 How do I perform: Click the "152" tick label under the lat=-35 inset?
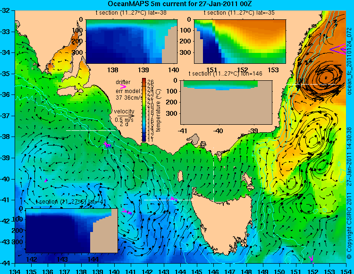(x=243, y=70)
